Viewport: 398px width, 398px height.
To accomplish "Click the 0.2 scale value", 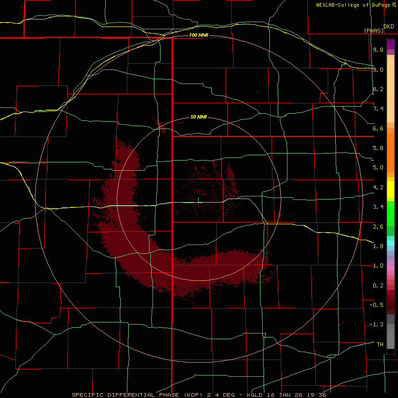I will click(x=378, y=286).
